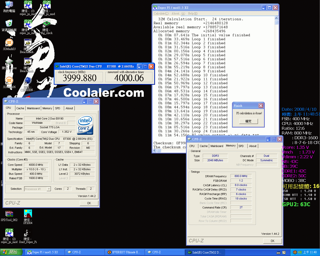Select the thg_clock shortcut icon

[47, 24]
